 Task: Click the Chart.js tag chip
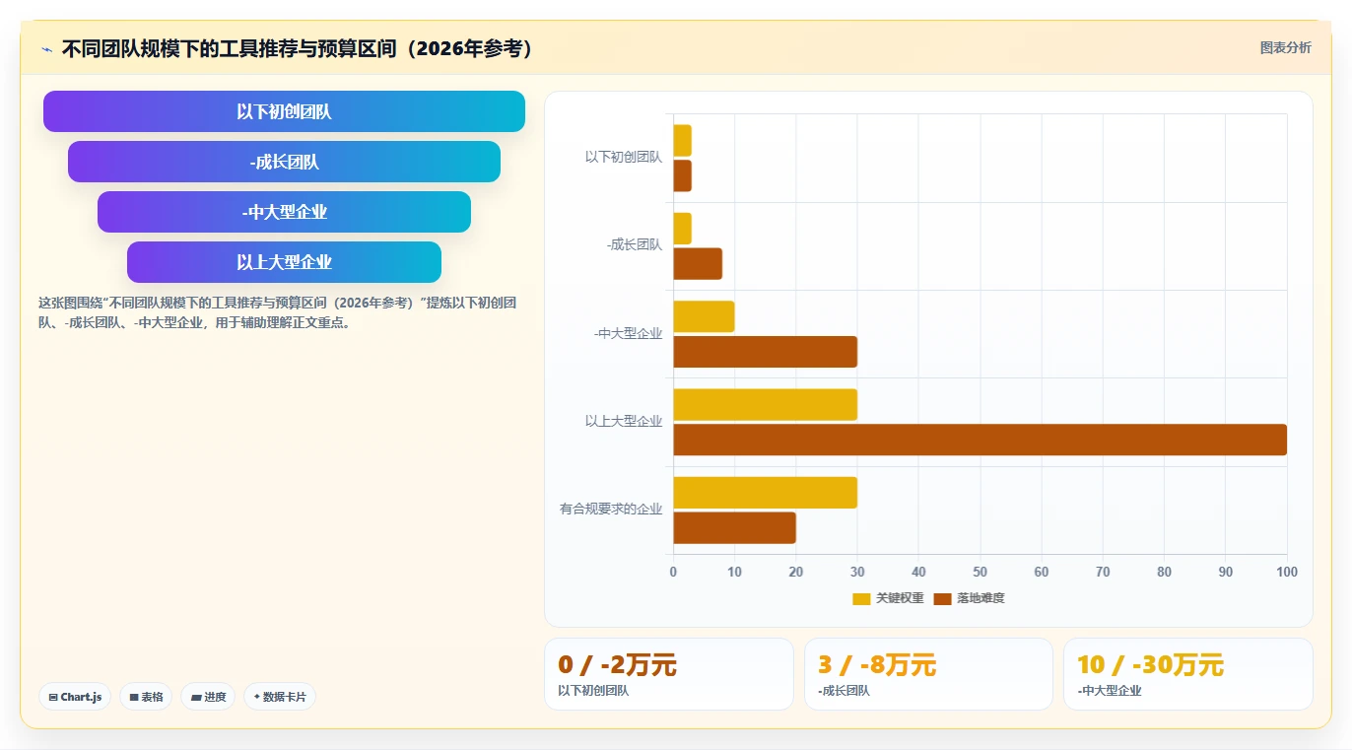(76, 697)
